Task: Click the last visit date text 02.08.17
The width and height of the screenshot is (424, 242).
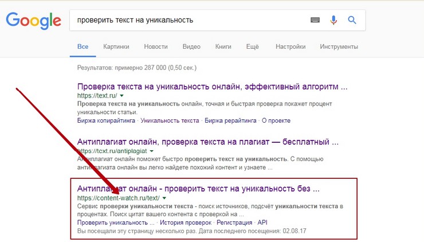Action: (295, 231)
